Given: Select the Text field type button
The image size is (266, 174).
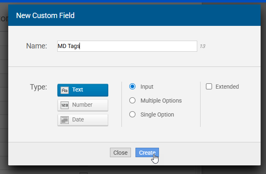Looking at the screenshot, I should (83, 90).
